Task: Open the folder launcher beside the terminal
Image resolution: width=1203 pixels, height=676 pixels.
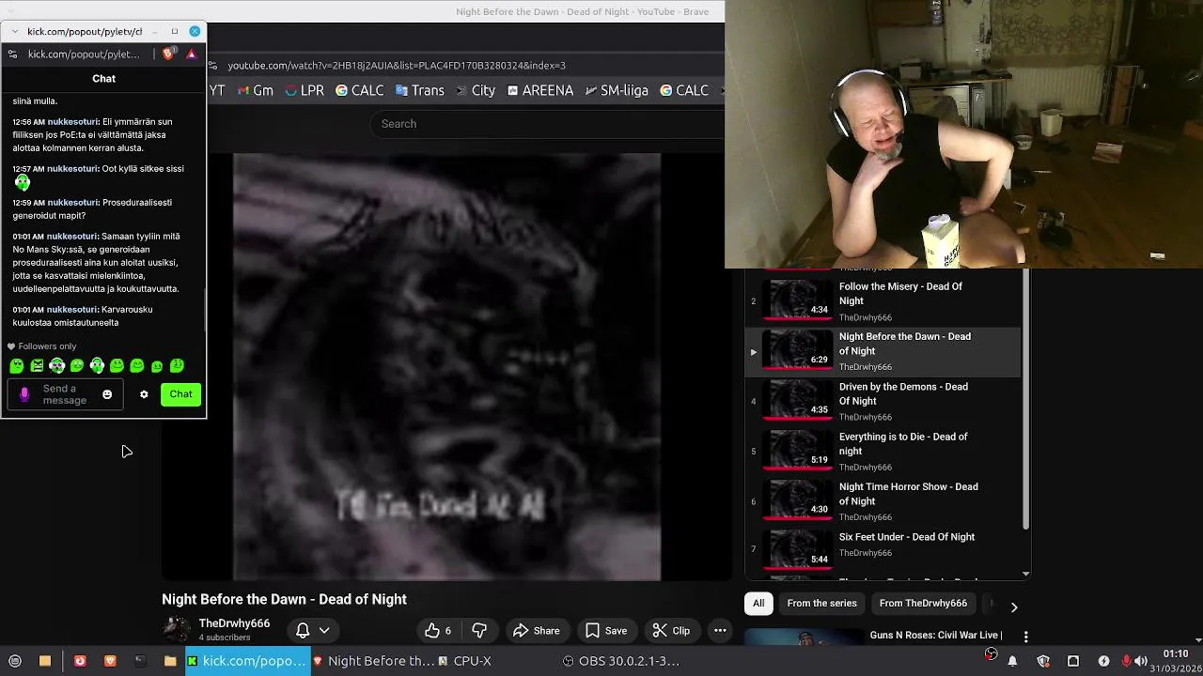Action: 170,661
